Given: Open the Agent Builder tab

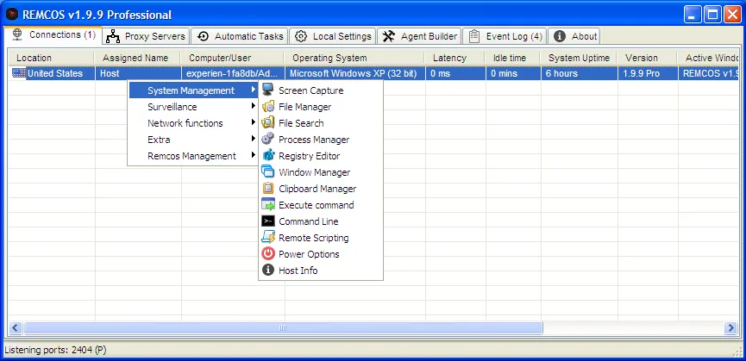Looking at the screenshot, I should 420,36.
